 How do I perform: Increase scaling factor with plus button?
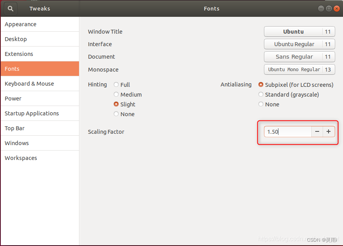329,132
